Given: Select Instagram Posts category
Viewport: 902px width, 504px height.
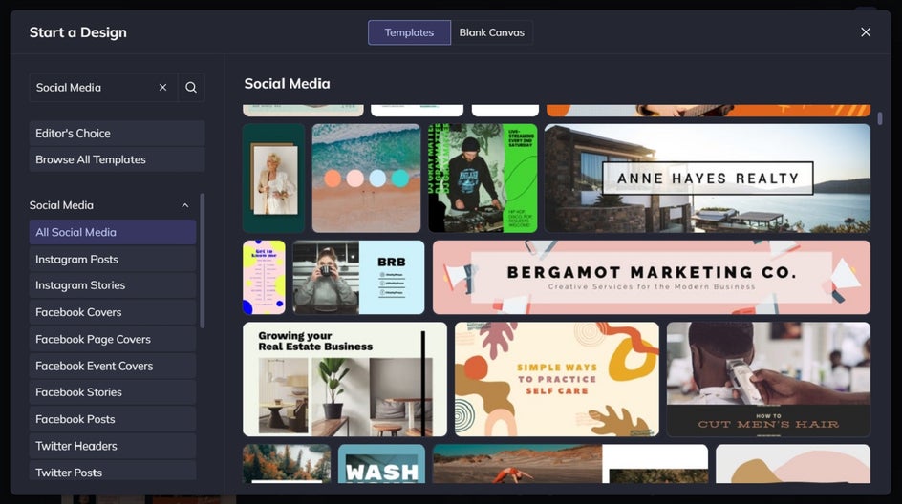Looking at the screenshot, I should 113,260.
